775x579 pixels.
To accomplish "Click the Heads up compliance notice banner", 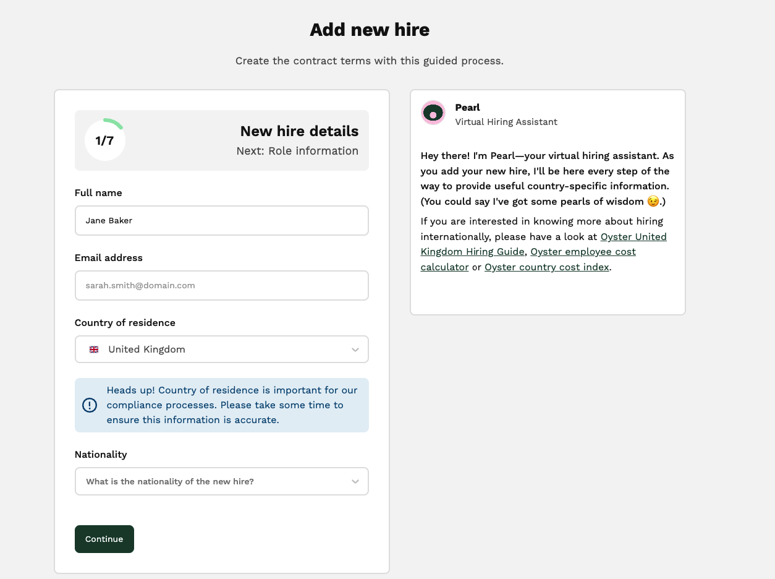I will [222, 405].
